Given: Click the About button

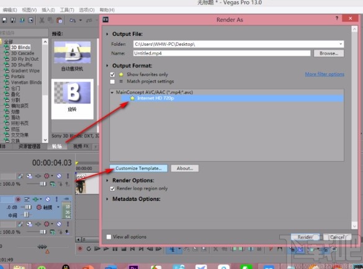Looking at the screenshot, I should click(x=185, y=168).
